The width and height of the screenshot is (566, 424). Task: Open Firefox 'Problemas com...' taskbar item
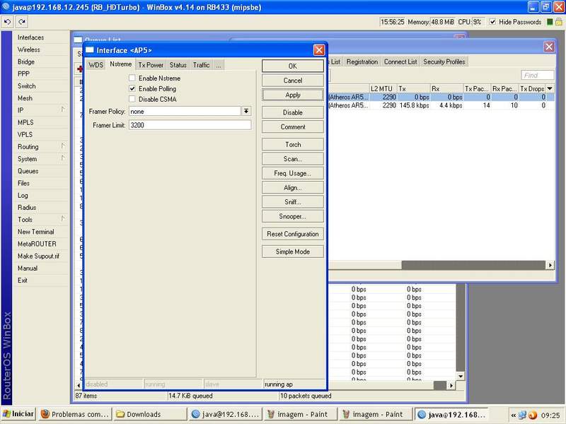point(74,414)
